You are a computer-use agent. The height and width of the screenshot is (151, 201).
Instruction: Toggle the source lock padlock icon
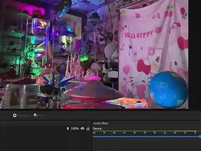click(88, 128)
